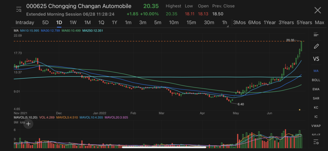328x151 pixels.
Task: Set range to 6Mos
Action: (255, 23)
